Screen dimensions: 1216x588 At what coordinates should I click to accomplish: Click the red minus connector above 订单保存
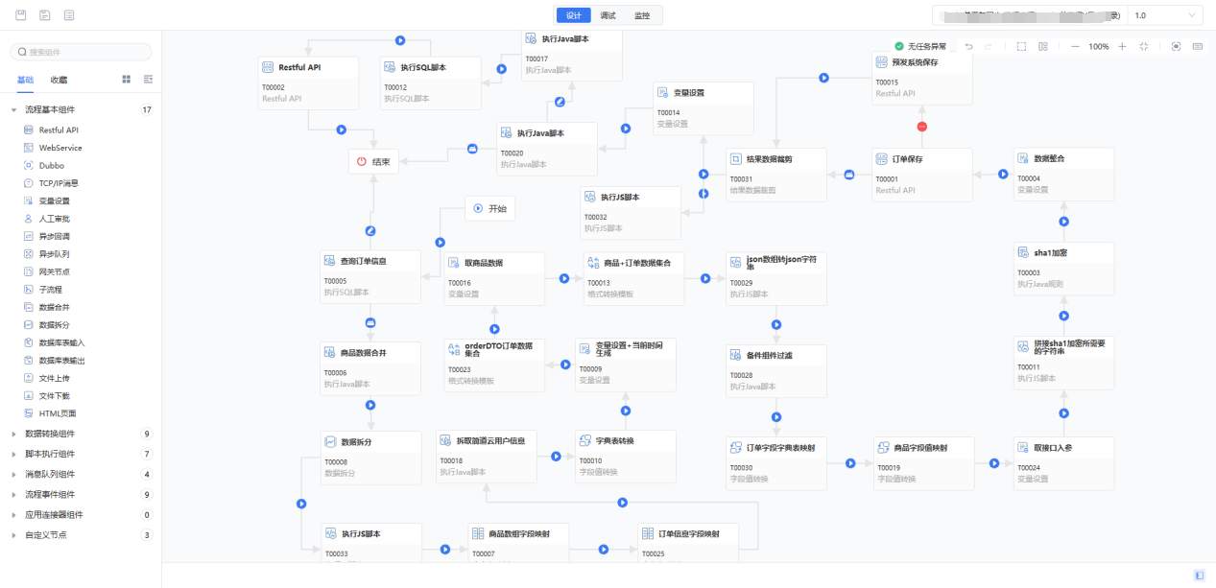point(922,127)
